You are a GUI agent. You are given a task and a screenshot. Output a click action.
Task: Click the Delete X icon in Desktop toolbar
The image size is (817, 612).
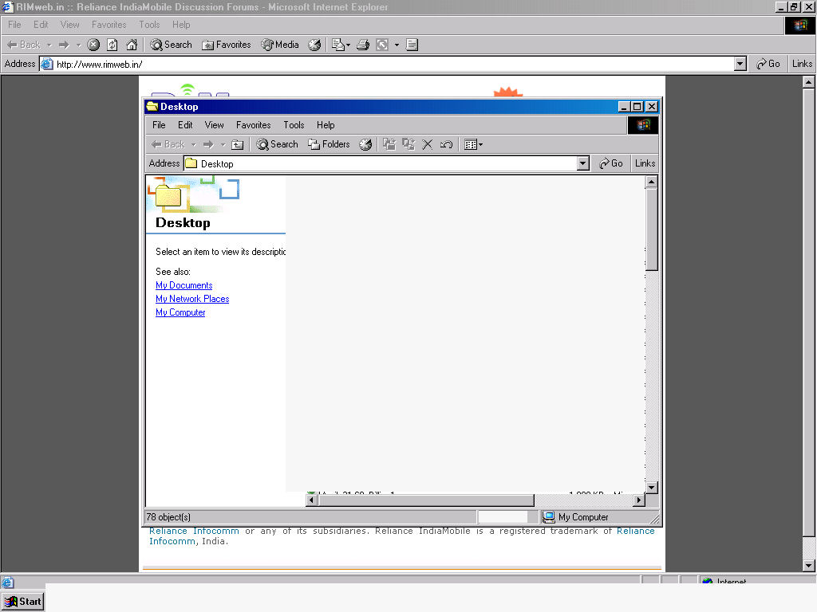point(428,145)
